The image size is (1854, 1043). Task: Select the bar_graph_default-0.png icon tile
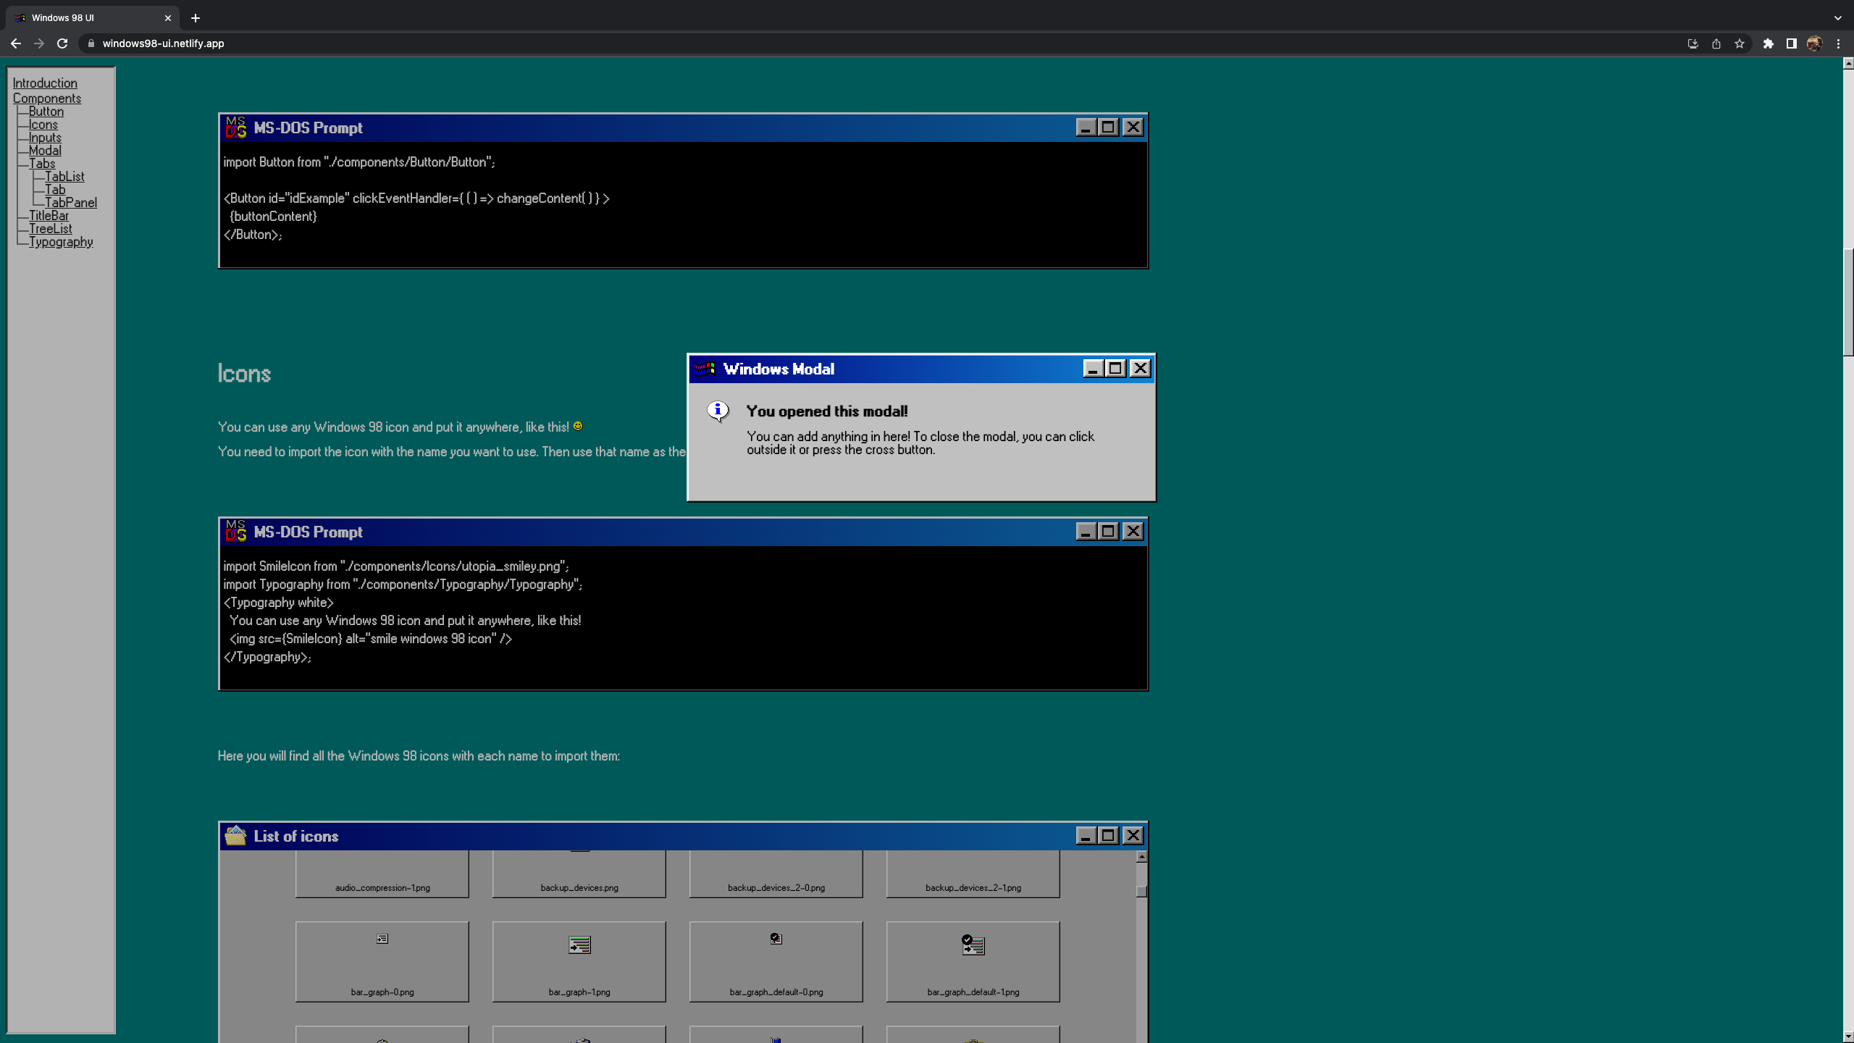pos(776,961)
